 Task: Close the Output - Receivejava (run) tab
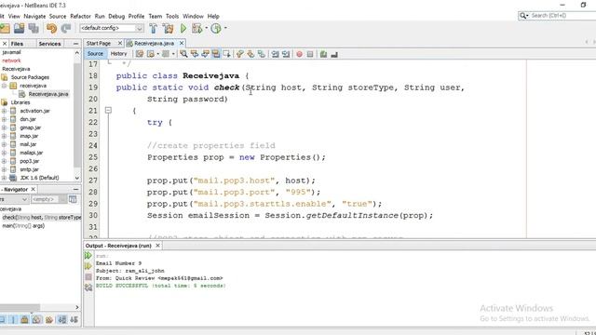[x=157, y=246]
